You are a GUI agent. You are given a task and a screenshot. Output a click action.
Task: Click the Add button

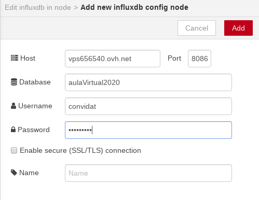(238, 28)
